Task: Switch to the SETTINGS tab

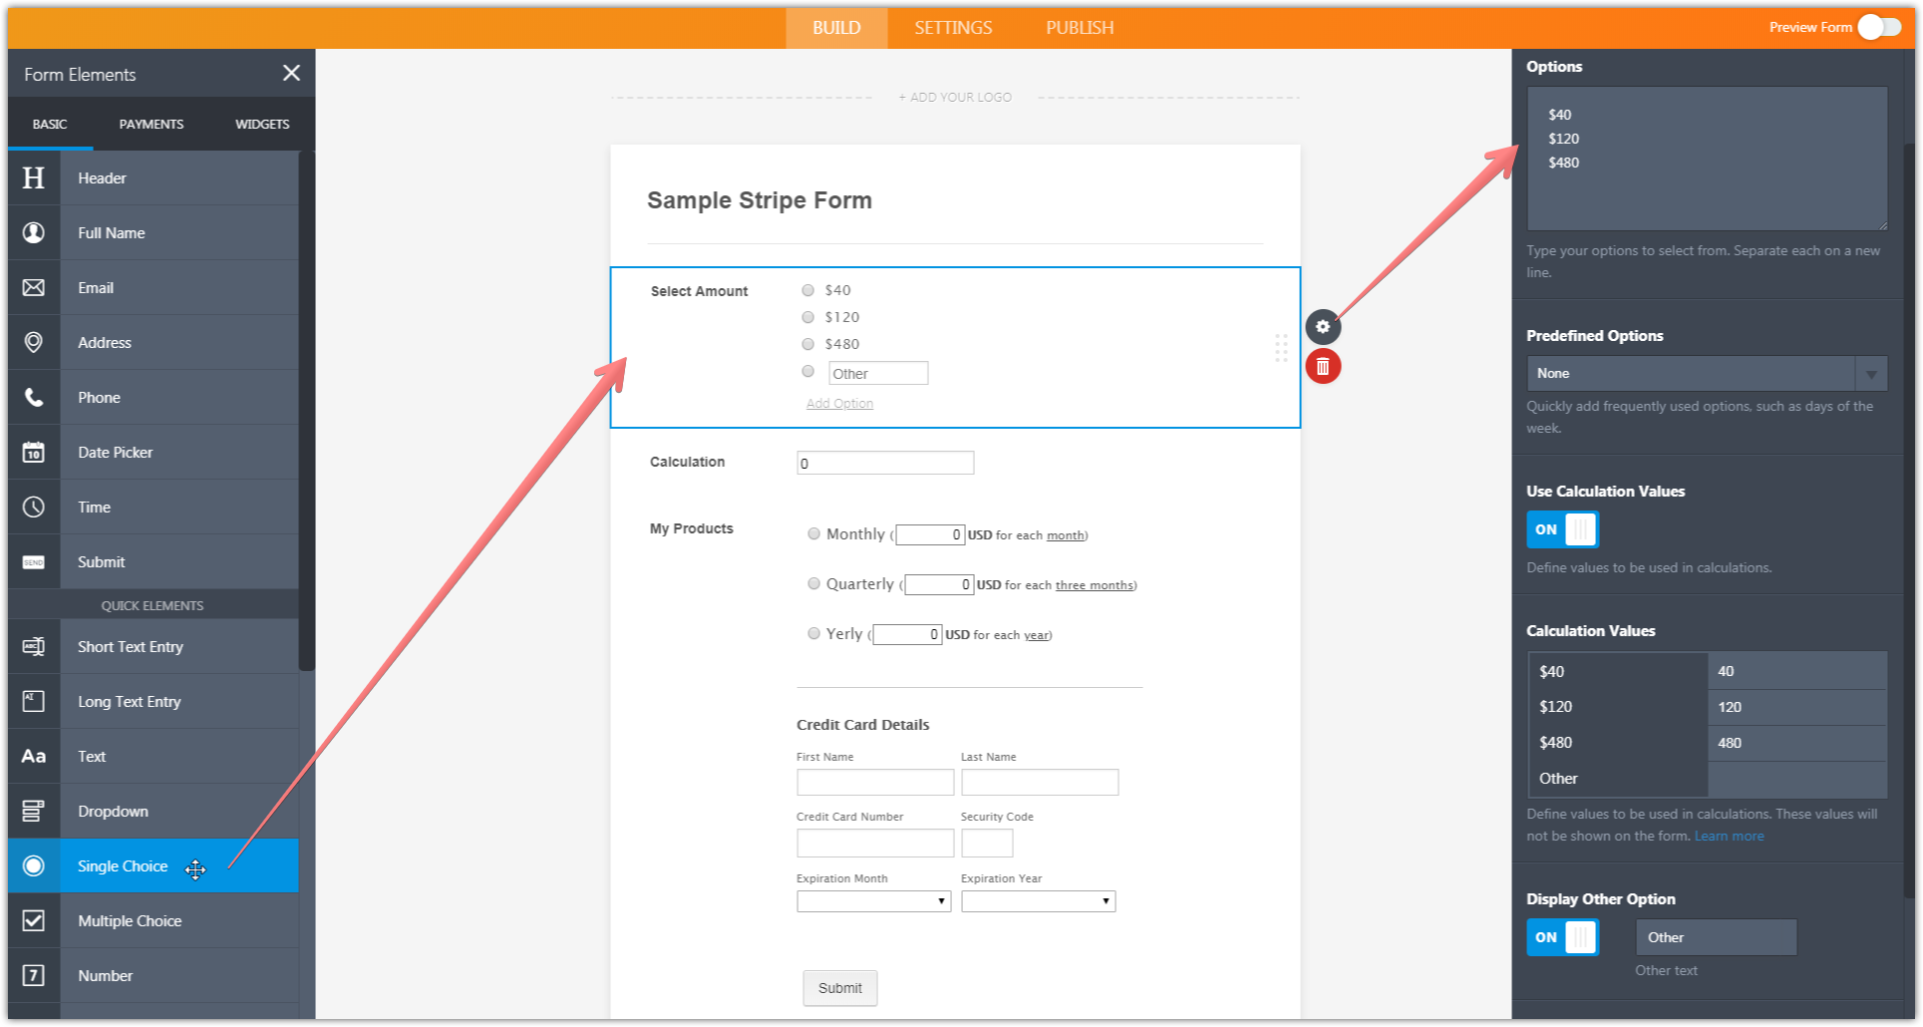Action: 952,27
